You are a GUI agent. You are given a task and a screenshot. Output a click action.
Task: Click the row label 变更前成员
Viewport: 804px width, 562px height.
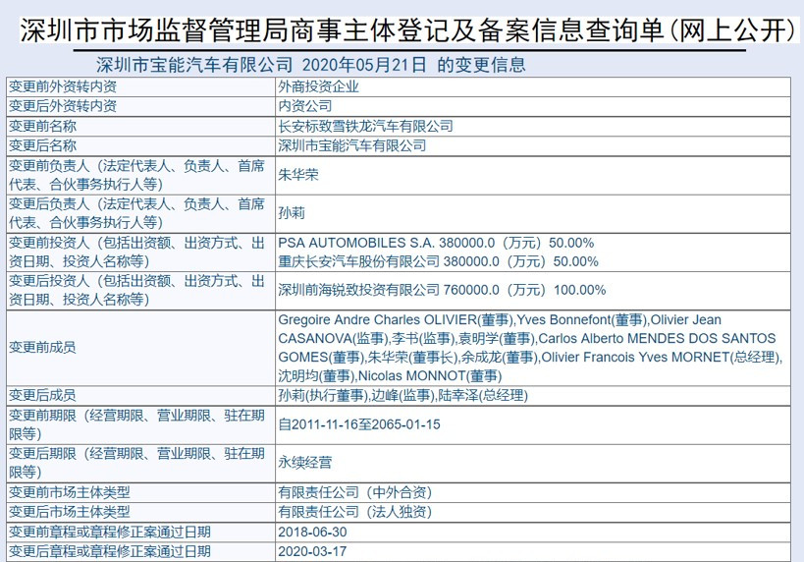(x=42, y=348)
